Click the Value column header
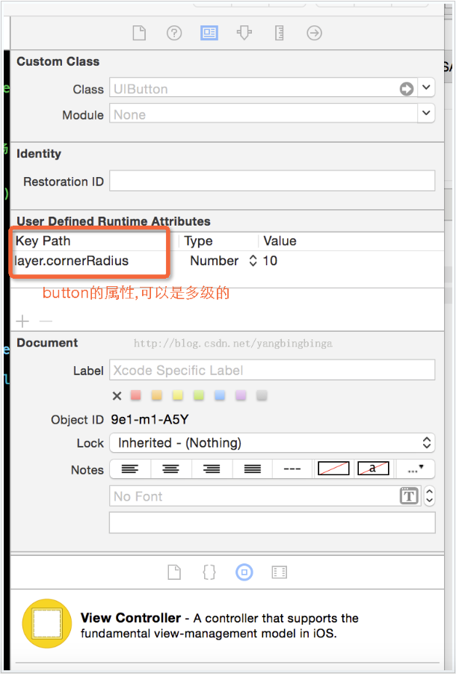456x674 pixels. click(x=280, y=241)
